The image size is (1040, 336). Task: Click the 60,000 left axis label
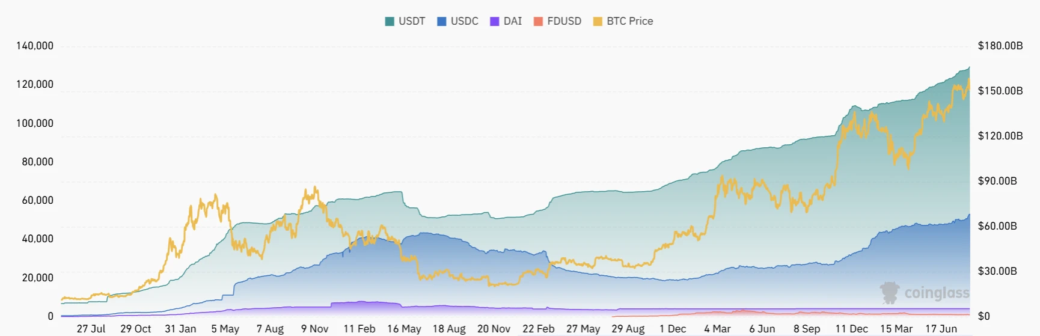(x=38, y=200)
